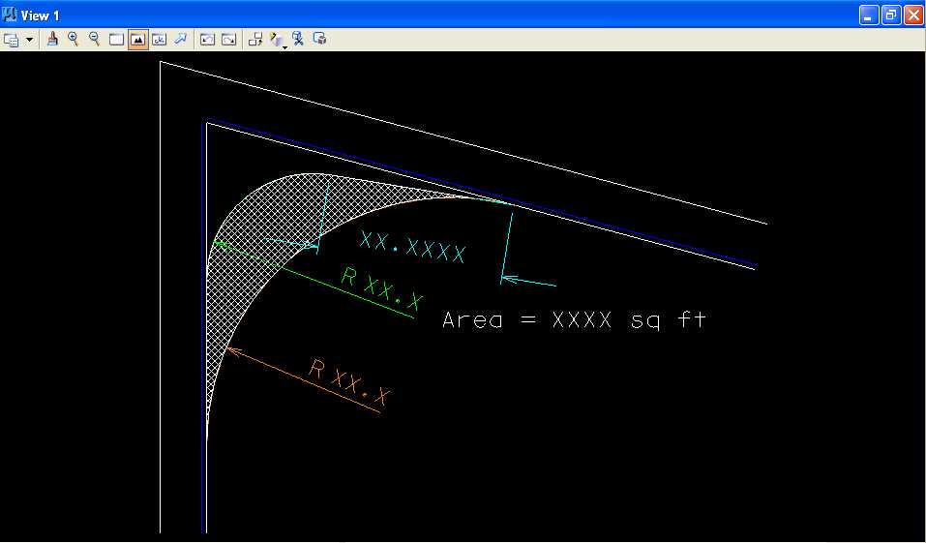Click the green 'R XX.X' radius label
This screenshot has height=543, width=926.
pos(382,288)
